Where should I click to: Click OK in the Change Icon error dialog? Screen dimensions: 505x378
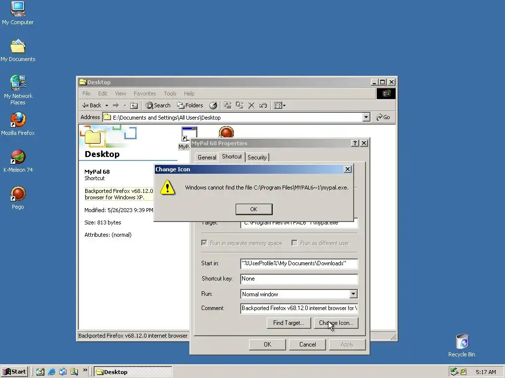click(254, 209)
